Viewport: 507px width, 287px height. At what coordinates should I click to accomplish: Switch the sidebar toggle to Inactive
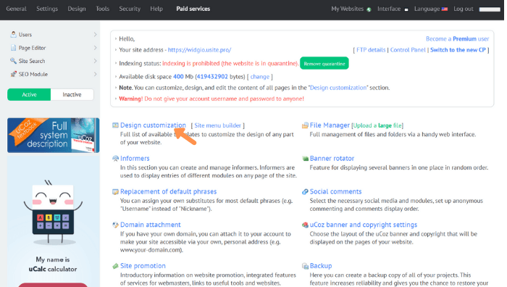click(x=72, y=94)
